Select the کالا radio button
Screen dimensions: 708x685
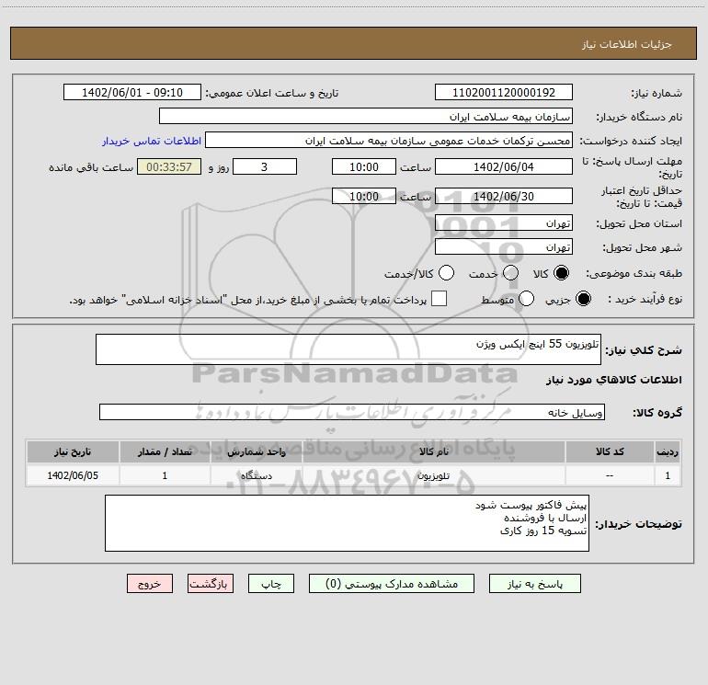pyautogui.click(x=561, y=273)
